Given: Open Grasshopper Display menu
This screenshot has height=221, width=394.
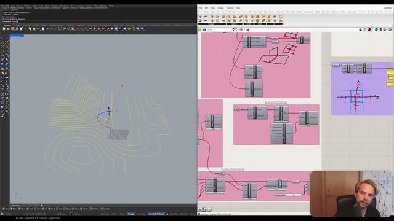Looking at the screenshot, I should pos(220,8).
